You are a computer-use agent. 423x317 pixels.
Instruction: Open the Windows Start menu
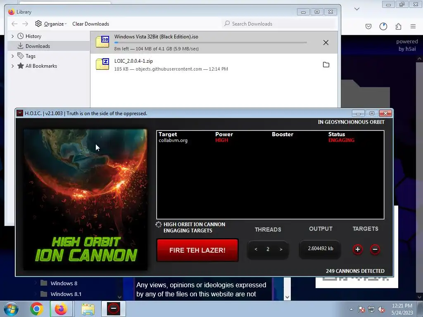pos(11,309)
